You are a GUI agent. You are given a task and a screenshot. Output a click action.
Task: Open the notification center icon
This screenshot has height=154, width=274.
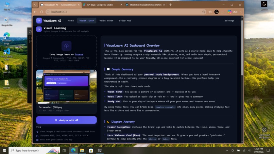pyautogui.click(x=268, y=151)
